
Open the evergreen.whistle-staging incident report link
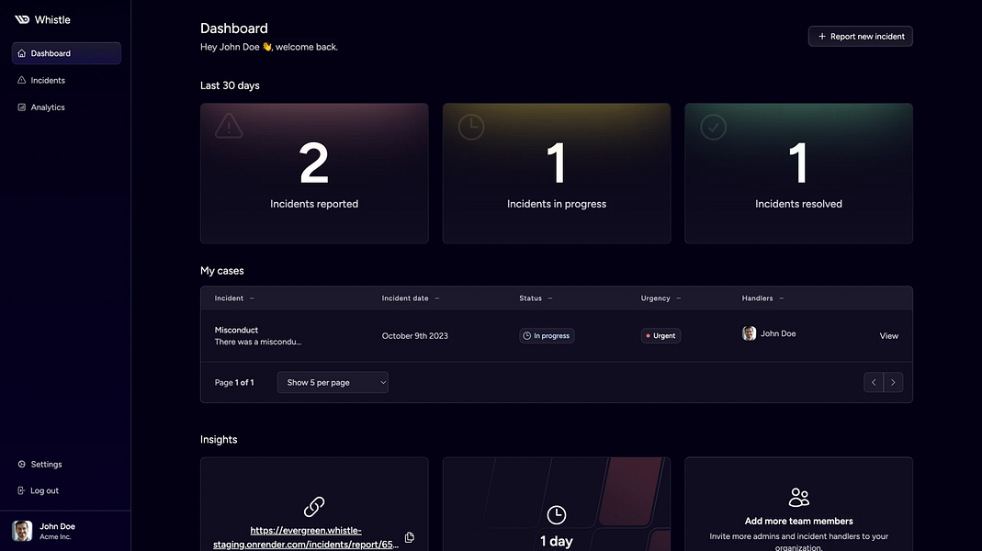tap(306, 537)
